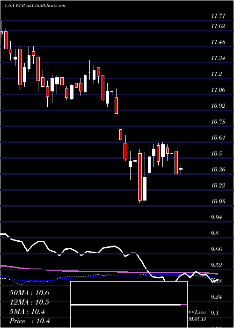Click the 50MA : 10.6 legend entry
This screenshot has width=234, height=328.
pos(29,293)
